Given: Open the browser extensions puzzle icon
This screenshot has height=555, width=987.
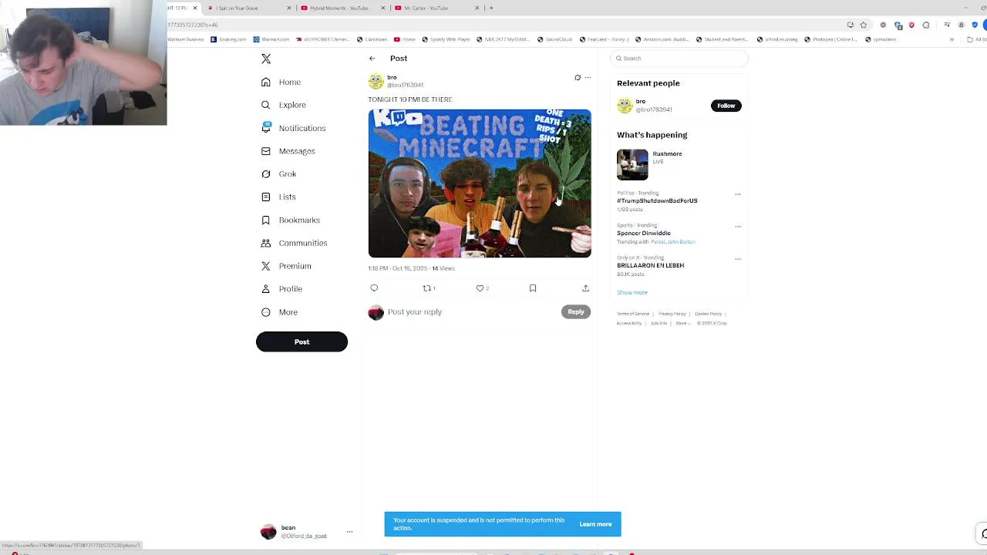Looking at the screenshot, I should coord(926,25).
